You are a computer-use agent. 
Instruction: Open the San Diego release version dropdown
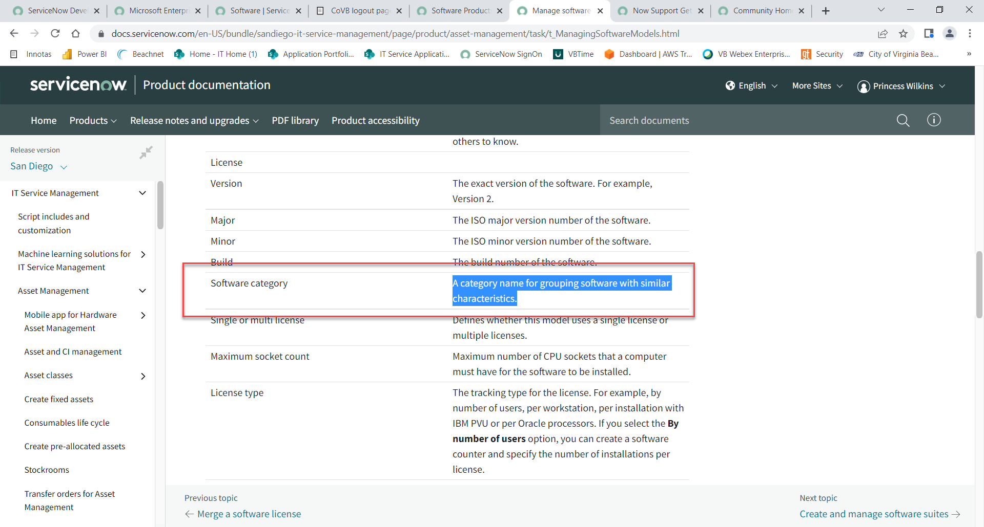point(39,166)
